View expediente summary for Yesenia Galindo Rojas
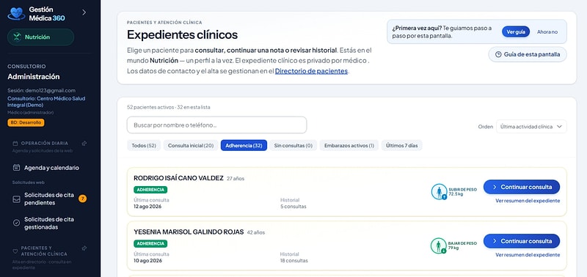This screenshot has width=587, height=277. [528, 255]
